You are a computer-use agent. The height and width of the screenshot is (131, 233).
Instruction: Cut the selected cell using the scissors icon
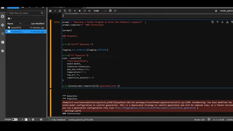(x=60, y=11)
